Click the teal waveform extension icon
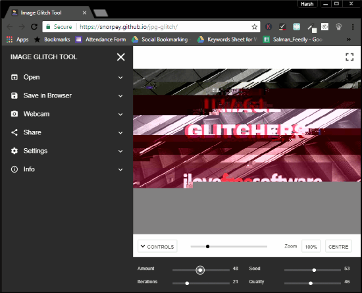Viewport: 362px width, 293px height. [x=296, y=27]
